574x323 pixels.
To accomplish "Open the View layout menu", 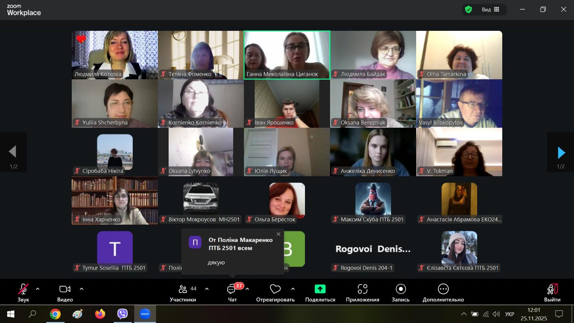I will click(490, 9).
